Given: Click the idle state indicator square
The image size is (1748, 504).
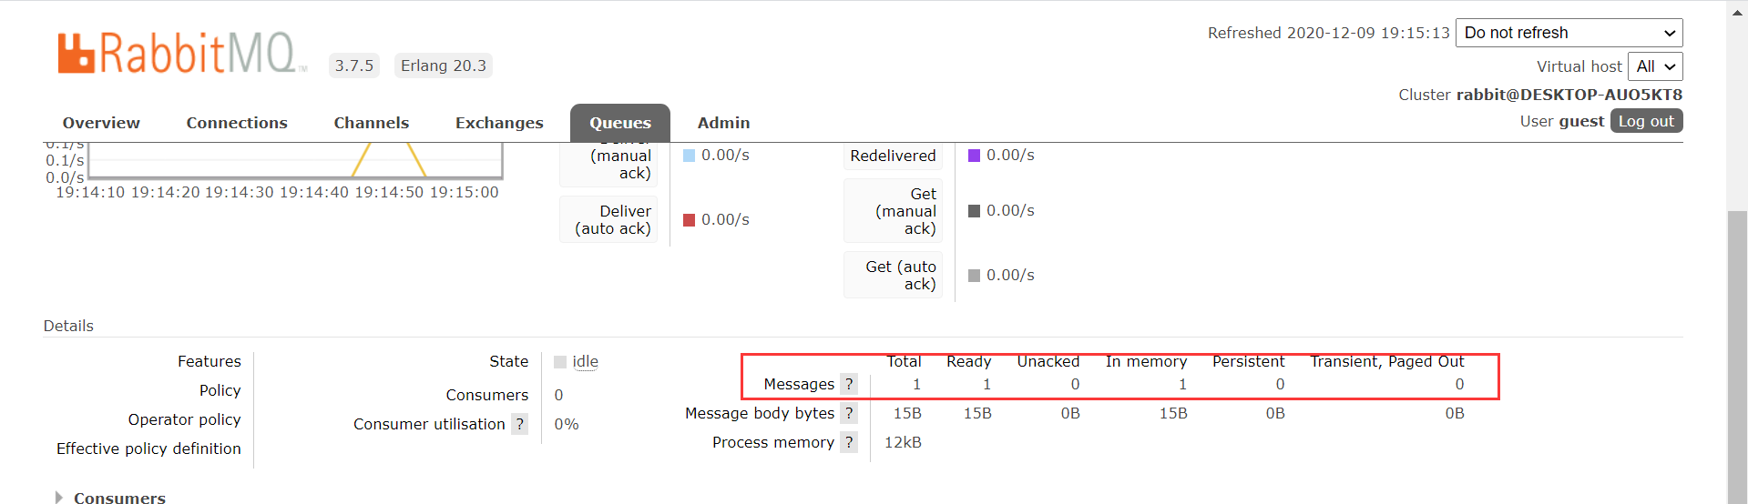Looking at the screenshot, I should 560,362.
